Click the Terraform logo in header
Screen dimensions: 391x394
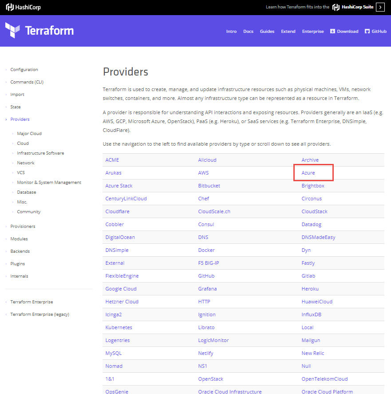click(39, 31)
